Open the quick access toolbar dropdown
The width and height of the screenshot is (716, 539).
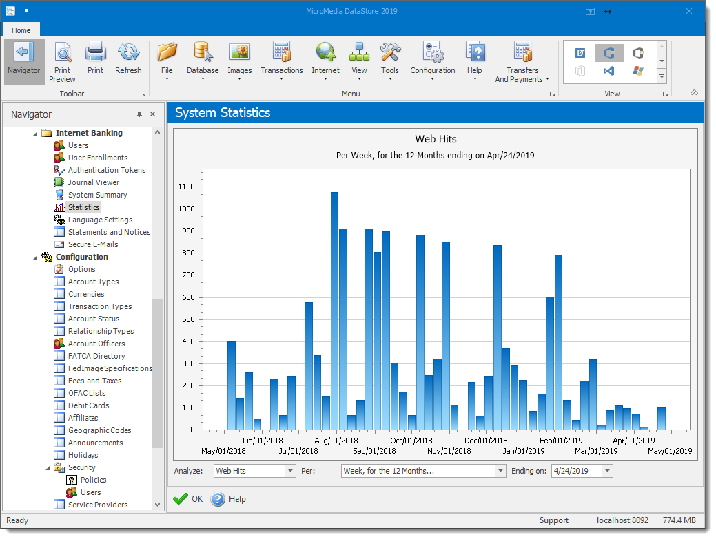26,10
